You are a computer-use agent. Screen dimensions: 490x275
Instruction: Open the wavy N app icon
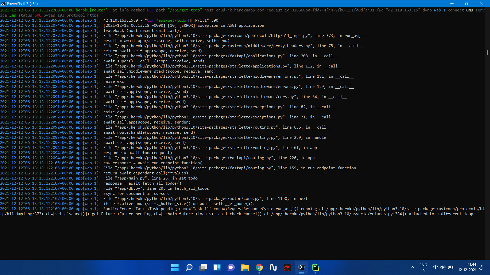273,267
